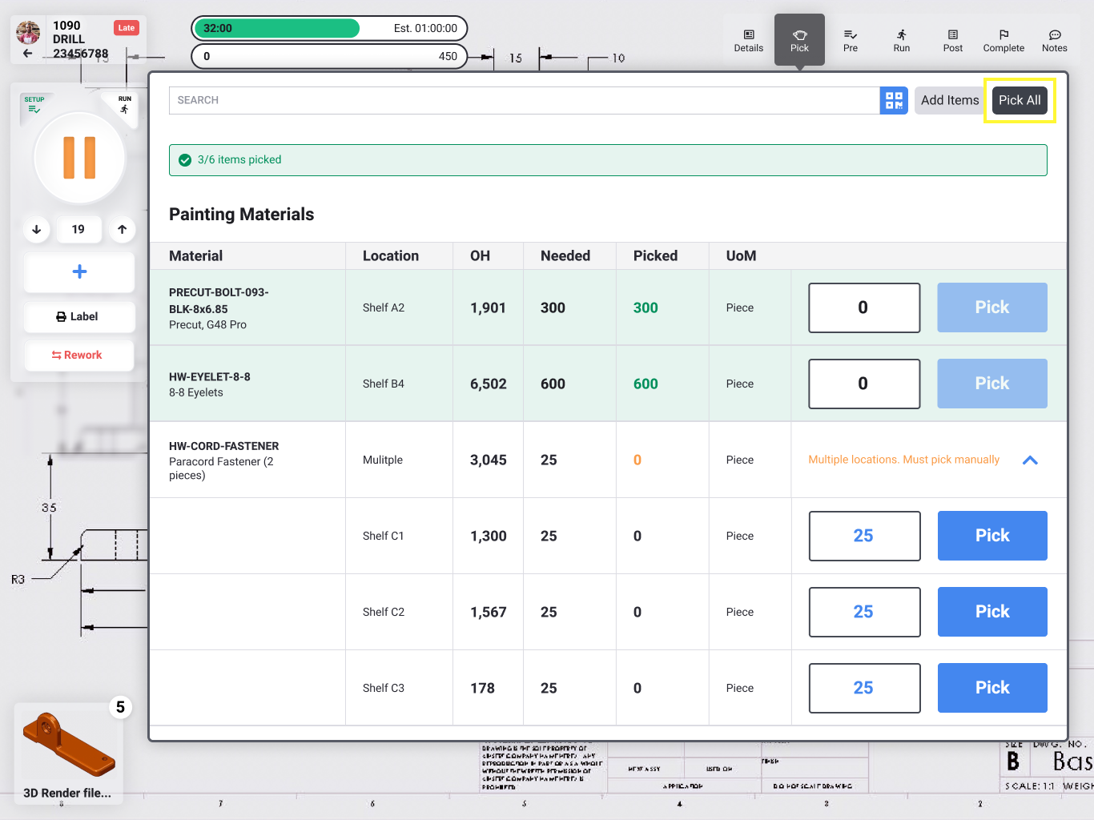Collapse the HW-CORD-FASTENER multiple locations row

coord(1030,460)
